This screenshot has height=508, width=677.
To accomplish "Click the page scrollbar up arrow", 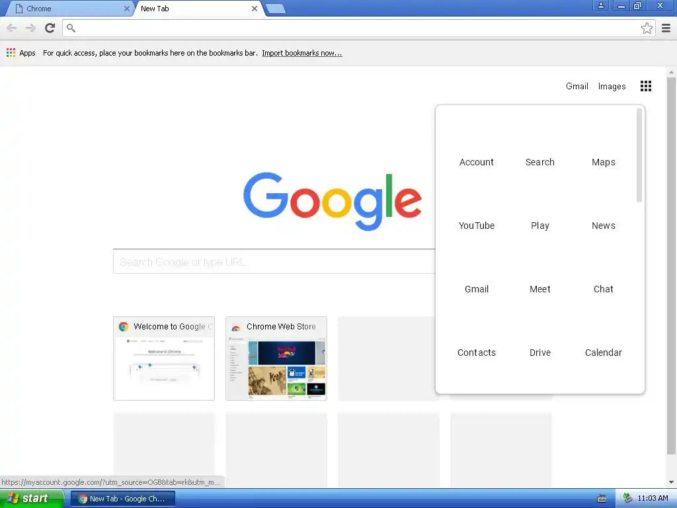I will pos(671,71).
